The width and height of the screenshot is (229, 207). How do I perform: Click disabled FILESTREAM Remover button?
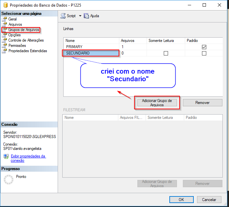[203, 184]
